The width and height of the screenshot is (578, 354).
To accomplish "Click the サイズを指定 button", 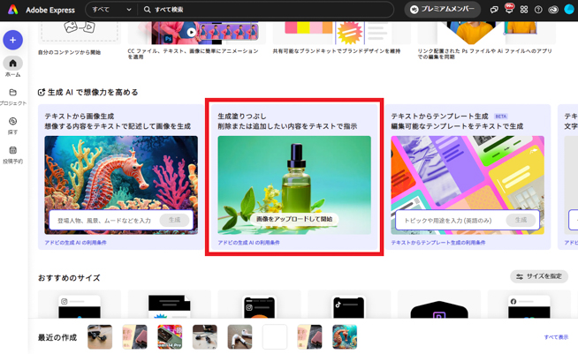I will (x=539, y=276).
